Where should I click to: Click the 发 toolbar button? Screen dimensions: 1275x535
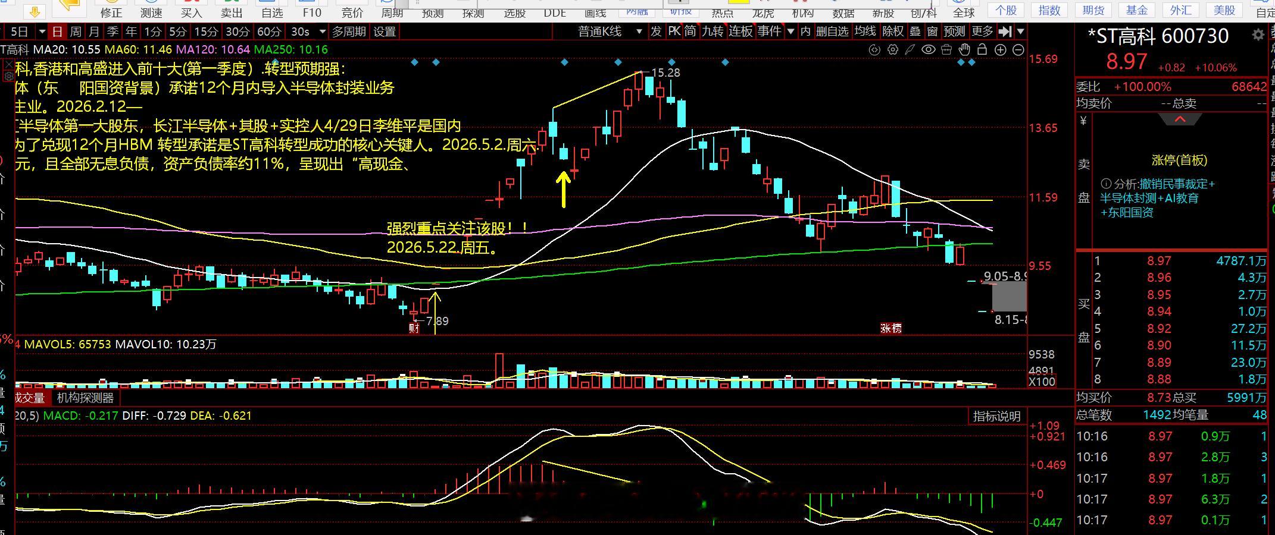[656, 32]
